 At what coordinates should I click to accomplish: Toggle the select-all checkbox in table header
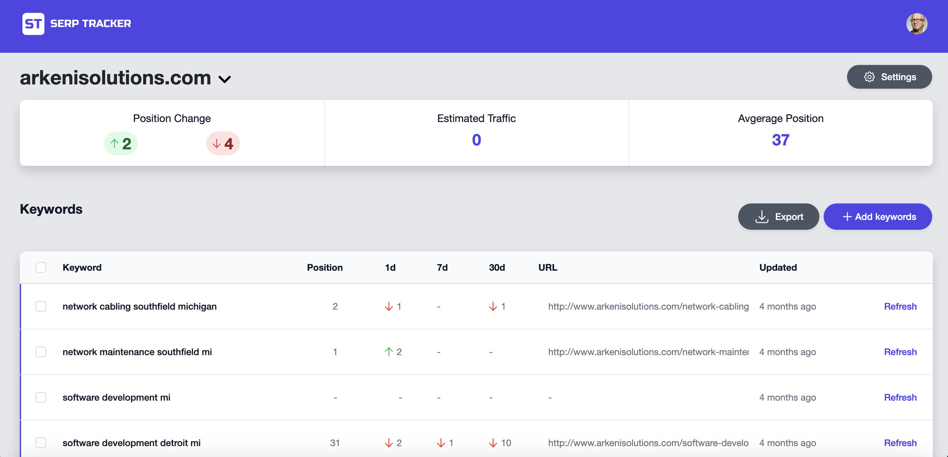tap(41, 267)
